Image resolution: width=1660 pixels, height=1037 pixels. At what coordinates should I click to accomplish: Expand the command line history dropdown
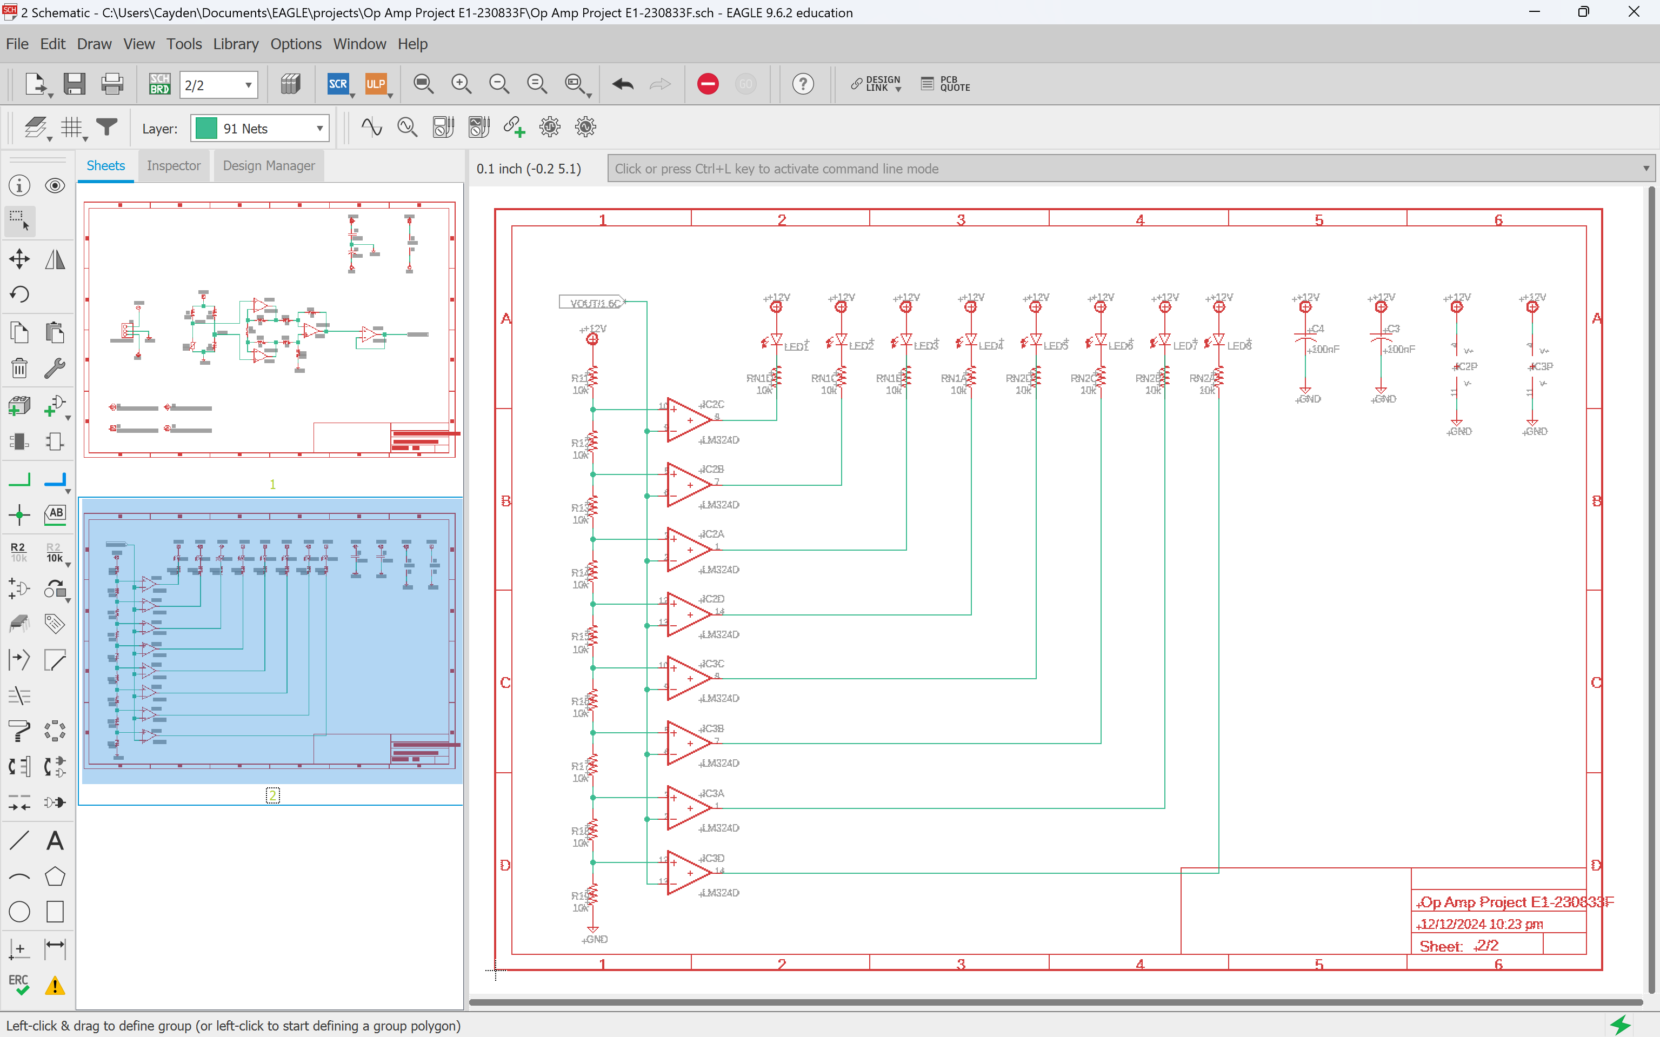(1645, 169)
